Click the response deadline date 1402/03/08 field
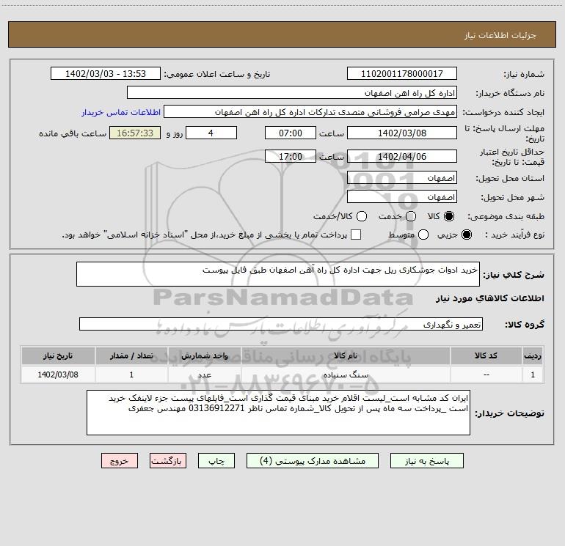 point(402,133)
